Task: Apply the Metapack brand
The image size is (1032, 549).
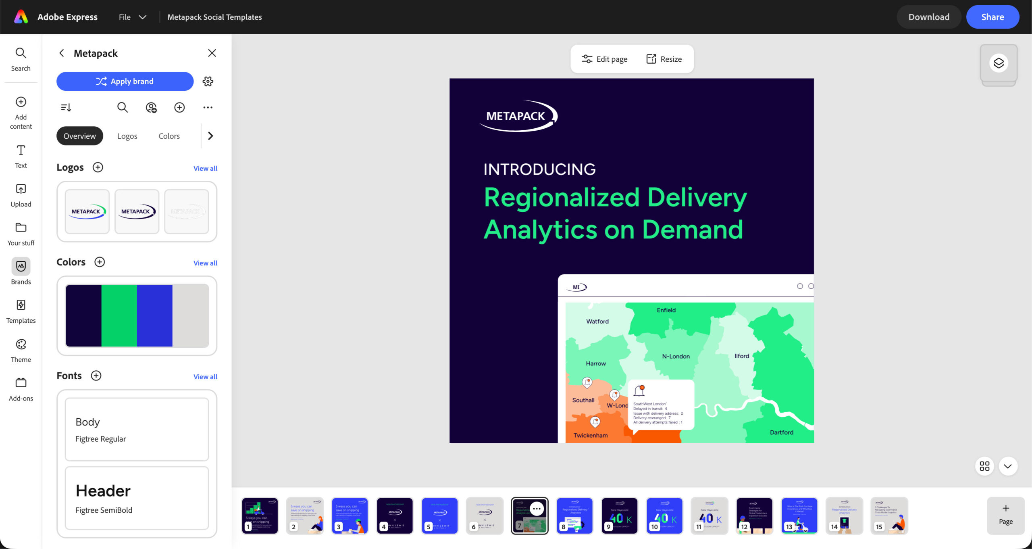Action: [x=125, y=81]
